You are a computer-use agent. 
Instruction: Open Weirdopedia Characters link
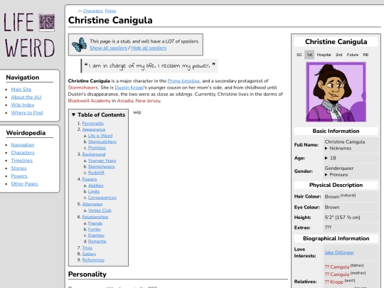pyautogui.click(x=23, y=153)
